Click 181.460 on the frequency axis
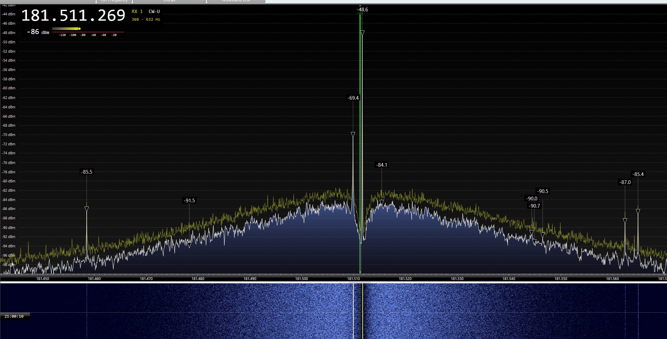This screenshot has width=667, height=339. tap(94, 279)
